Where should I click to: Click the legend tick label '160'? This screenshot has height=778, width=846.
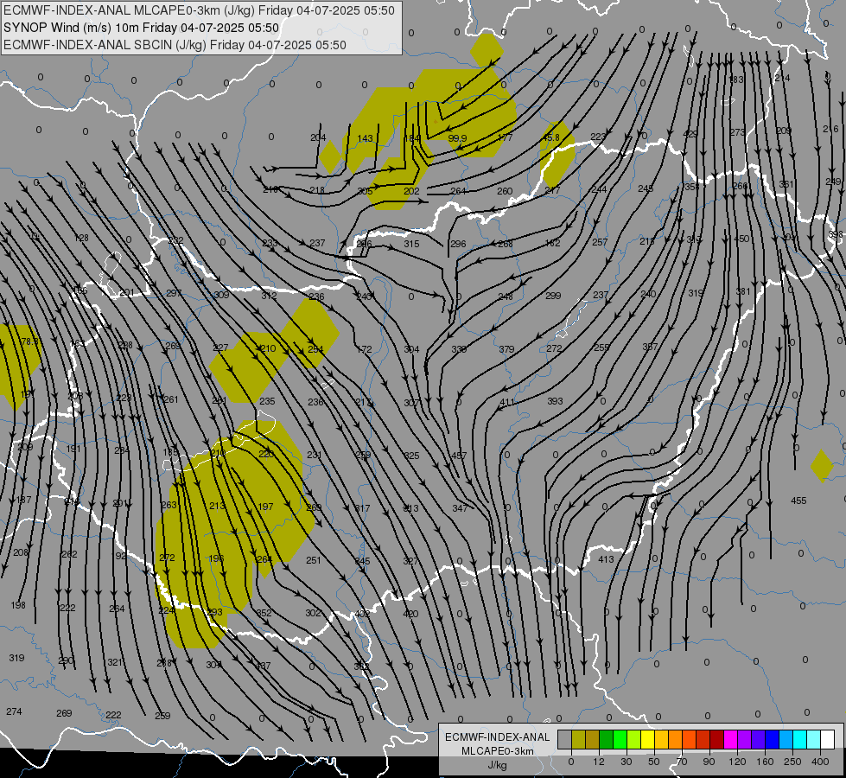(765, 762)
